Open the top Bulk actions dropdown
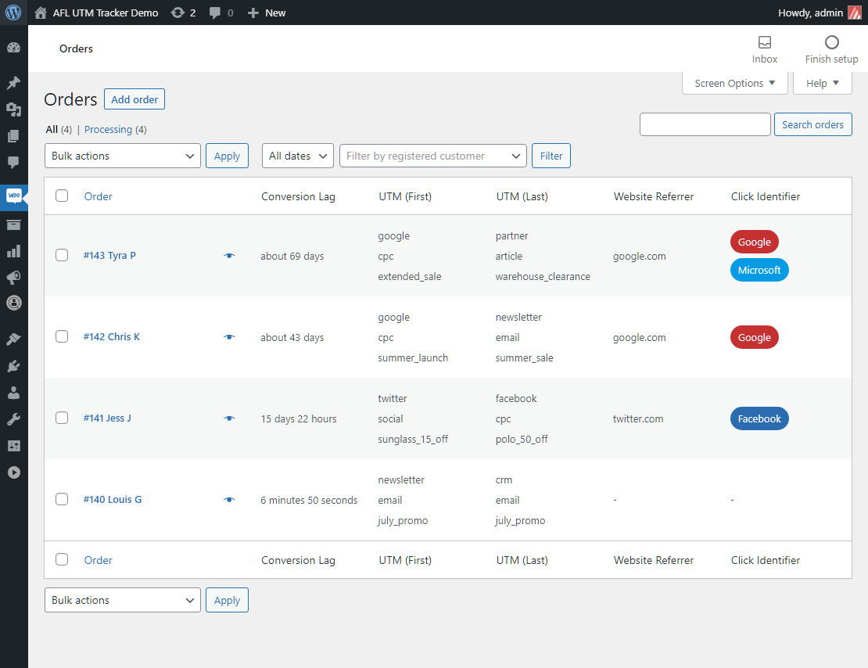The image size is (868, 668). point(123,156)
